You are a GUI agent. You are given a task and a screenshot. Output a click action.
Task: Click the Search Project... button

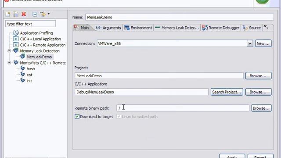click(x=227, y=92)
